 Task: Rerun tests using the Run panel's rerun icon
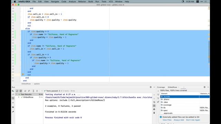coord(13,91)
